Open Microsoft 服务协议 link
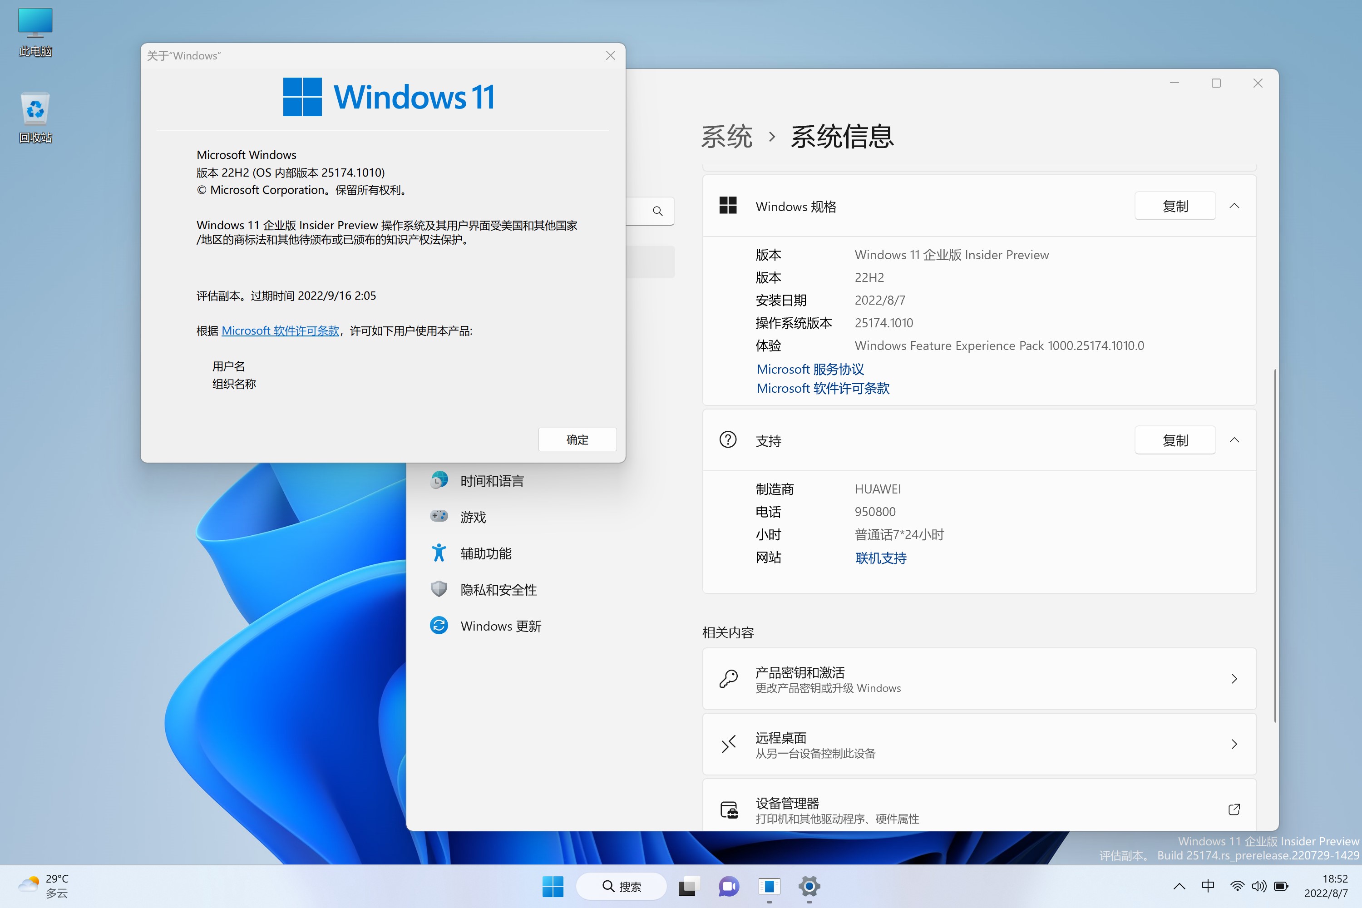The image size is (1362, 908). pos(810,369)
